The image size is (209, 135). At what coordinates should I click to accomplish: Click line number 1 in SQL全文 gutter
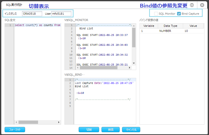pos(10,25)
